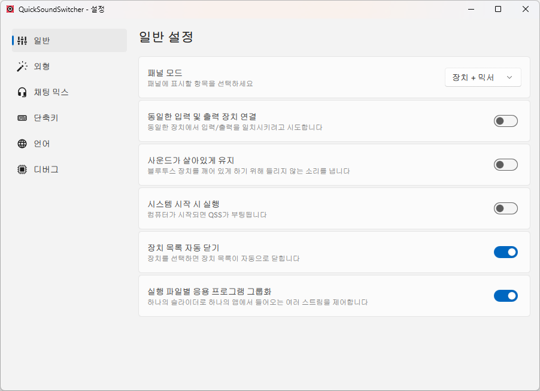This screenshot has width=540, height=391.
Task: Click the 일반 설정 heading
Action: tap(166, 37)
